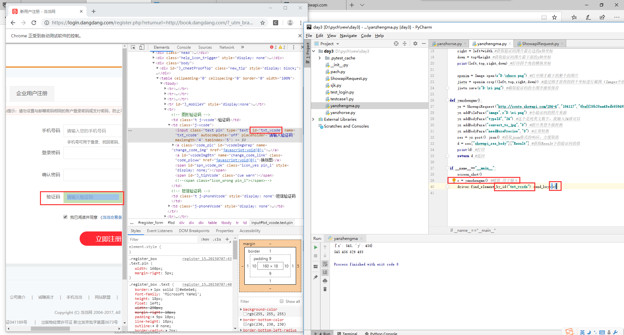
Task: Add new style rule plus icon
Action: pyautogui.click(x=227, y=239)
